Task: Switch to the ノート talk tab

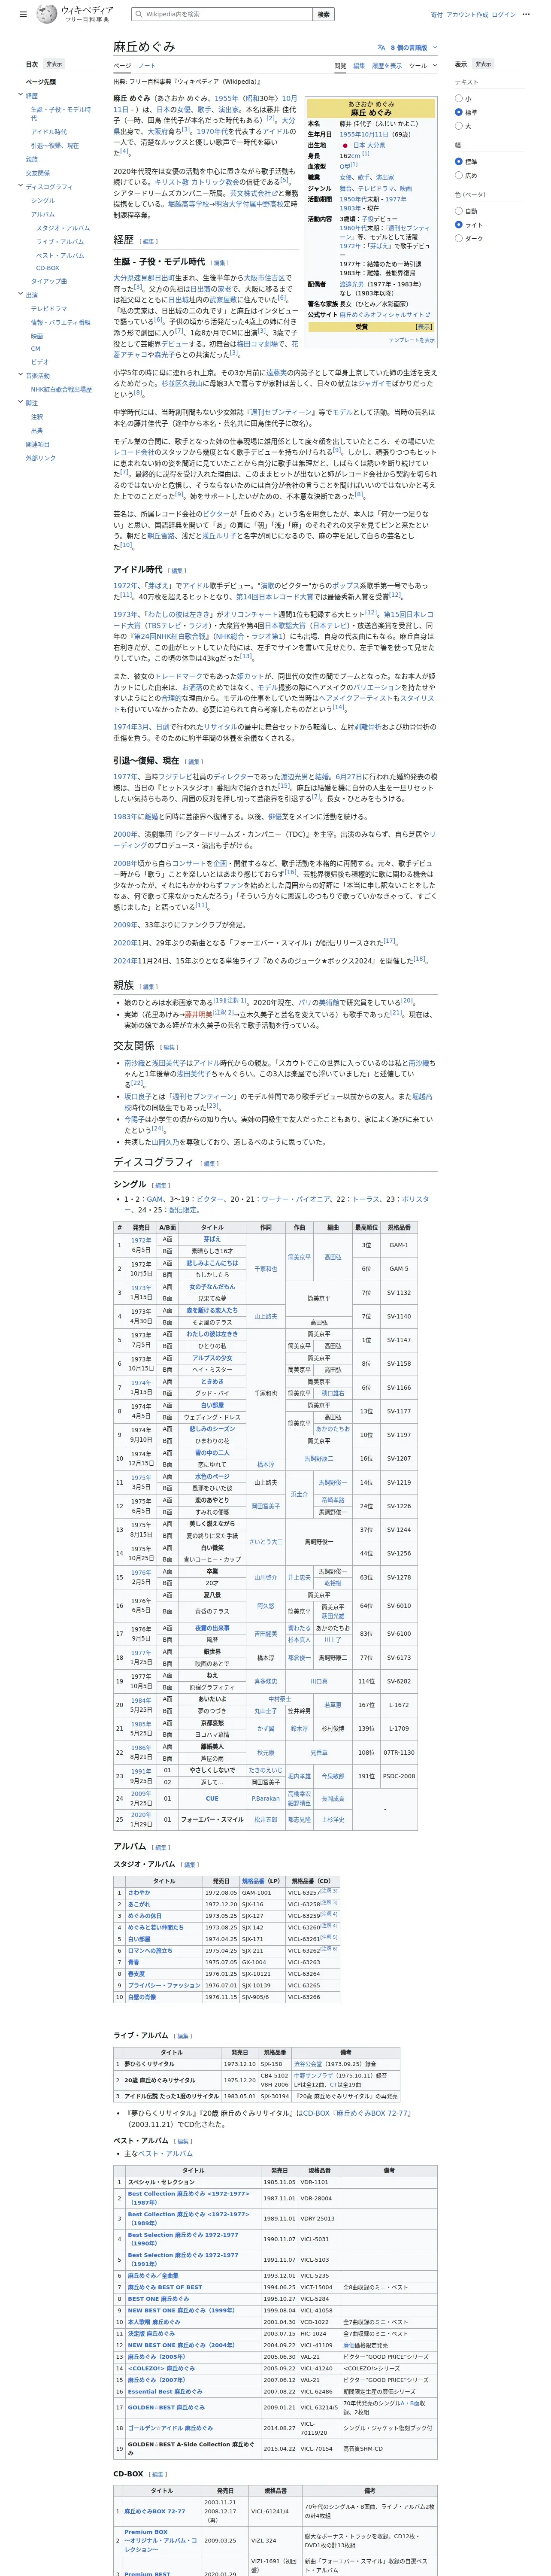Action: 147,66
